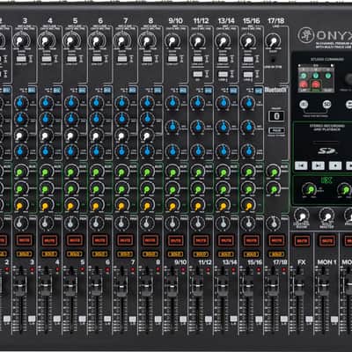
Task: Click the second green aux knob on channel 11/12
Action: (198, 188)
